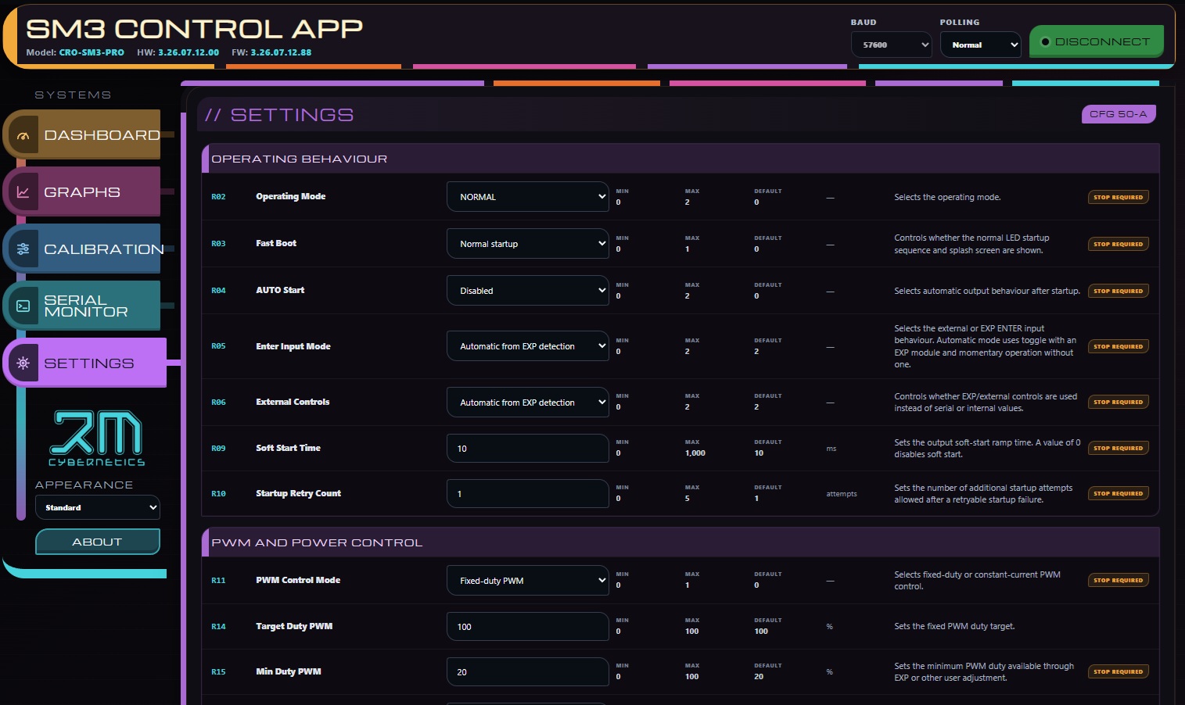Viewport: 1185px width, 705px height.
Task: Click Stop Required badge for Operating Mode
Action: point(1119,198)
